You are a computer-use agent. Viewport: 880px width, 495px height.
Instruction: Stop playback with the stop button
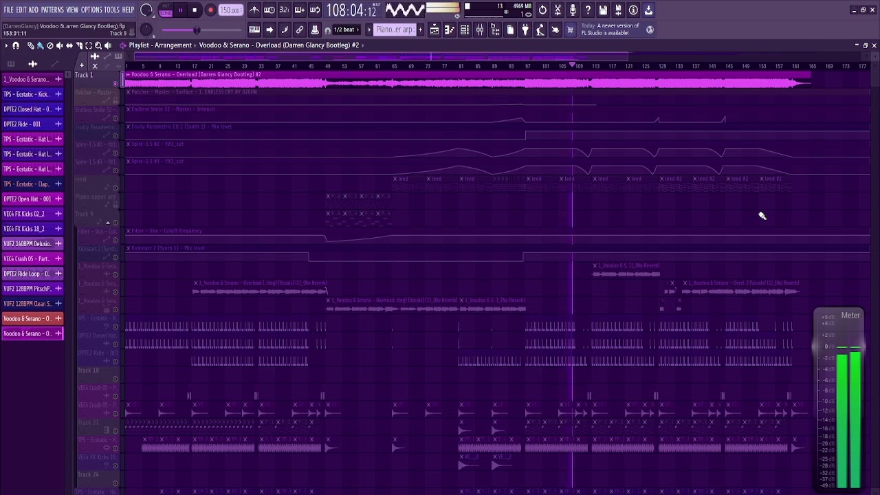tap(195, 10)
